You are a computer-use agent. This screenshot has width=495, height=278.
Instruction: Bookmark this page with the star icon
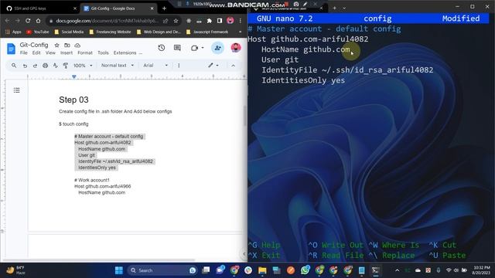click(x=176, y=21)
